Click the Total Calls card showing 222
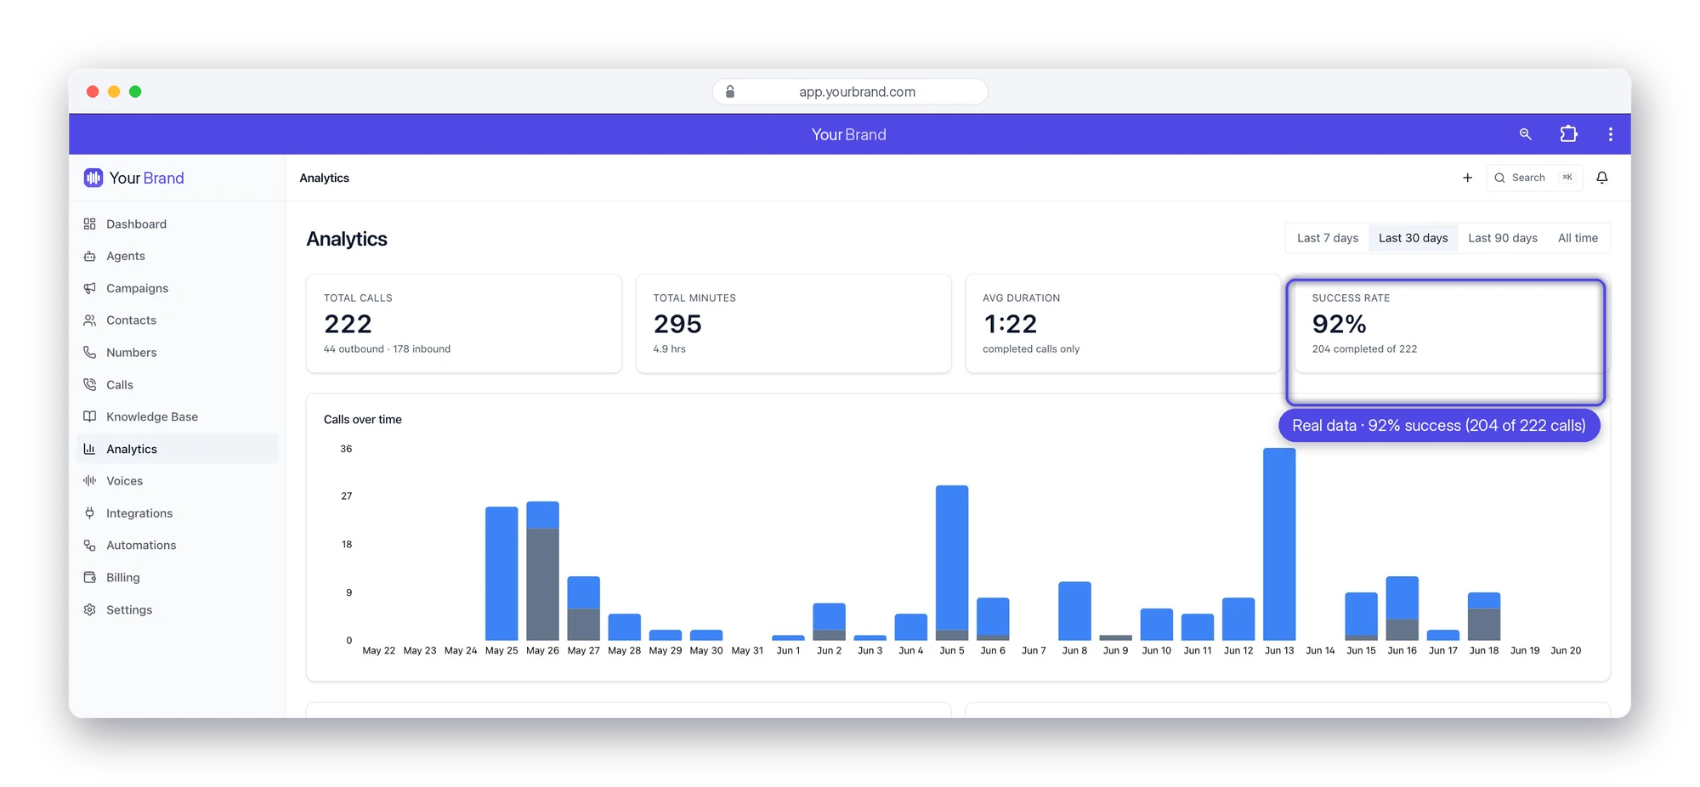This screenshot has height=787, width=1700. 464,323
